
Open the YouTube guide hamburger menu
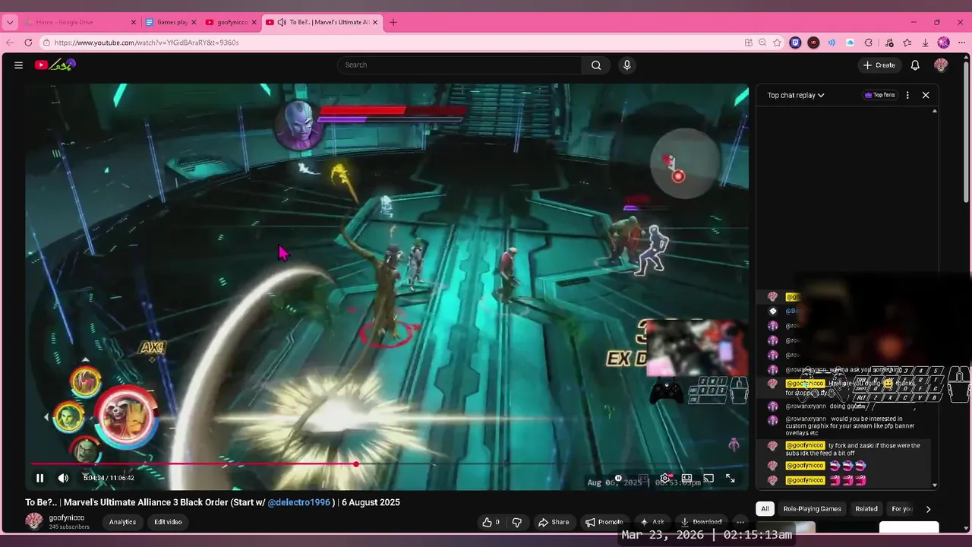click(18, 65)
